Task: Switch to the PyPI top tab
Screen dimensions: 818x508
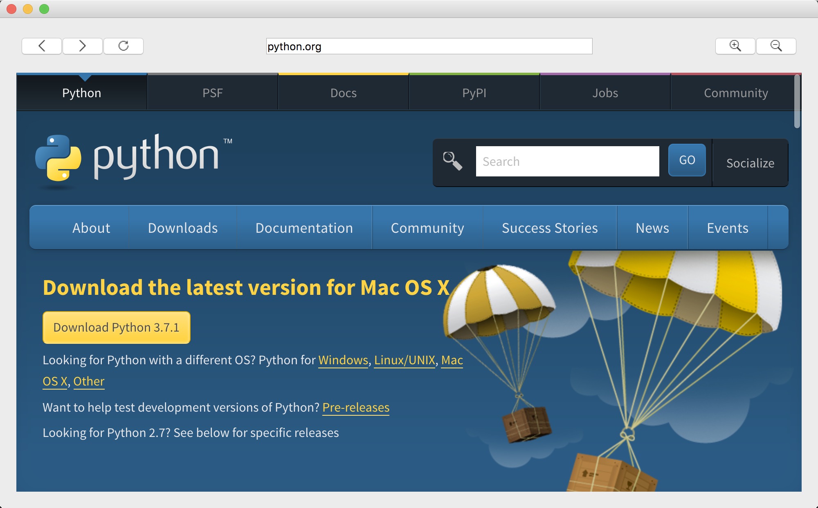Action: point(474,93)
